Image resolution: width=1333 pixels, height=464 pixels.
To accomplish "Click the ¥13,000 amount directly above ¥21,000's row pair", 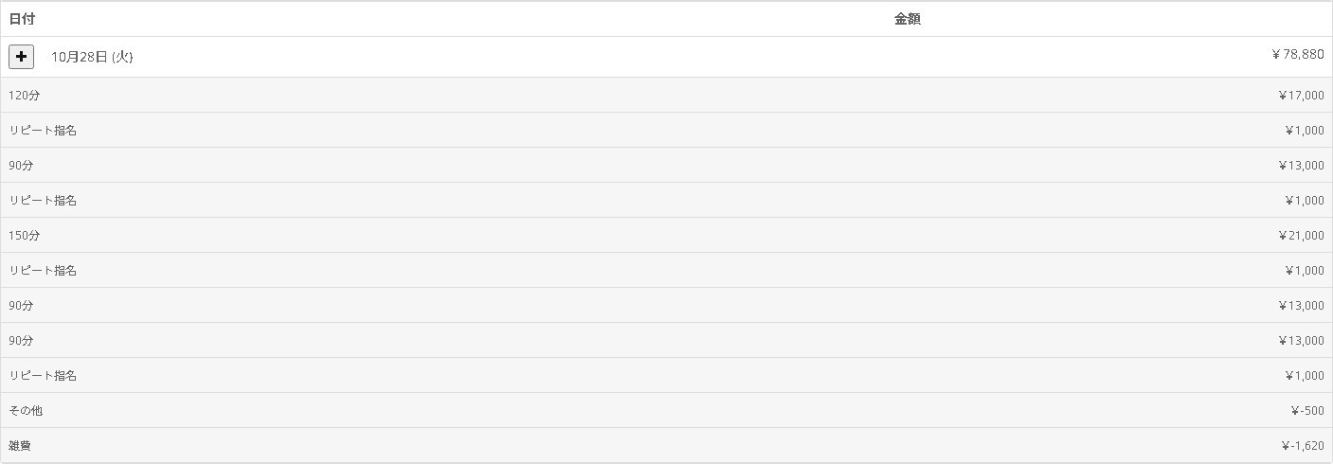I will point(1300,166).
